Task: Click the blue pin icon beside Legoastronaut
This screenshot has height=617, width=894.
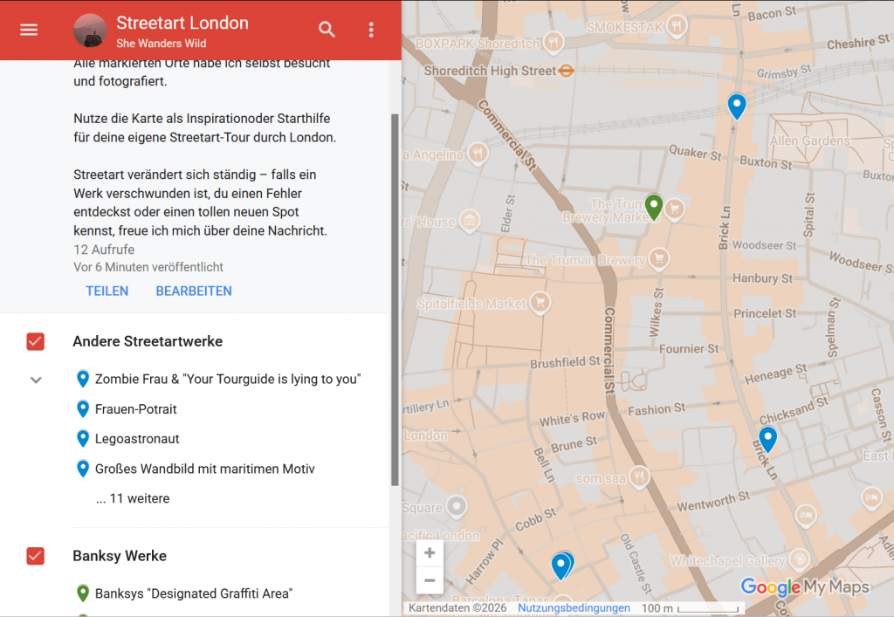Action: tap(83, 439)
